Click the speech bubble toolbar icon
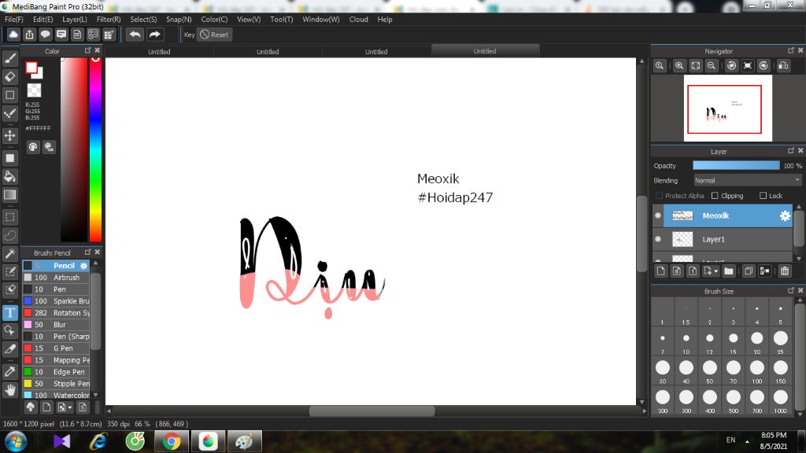The image size is (806, 453). (x=45, y=35)
